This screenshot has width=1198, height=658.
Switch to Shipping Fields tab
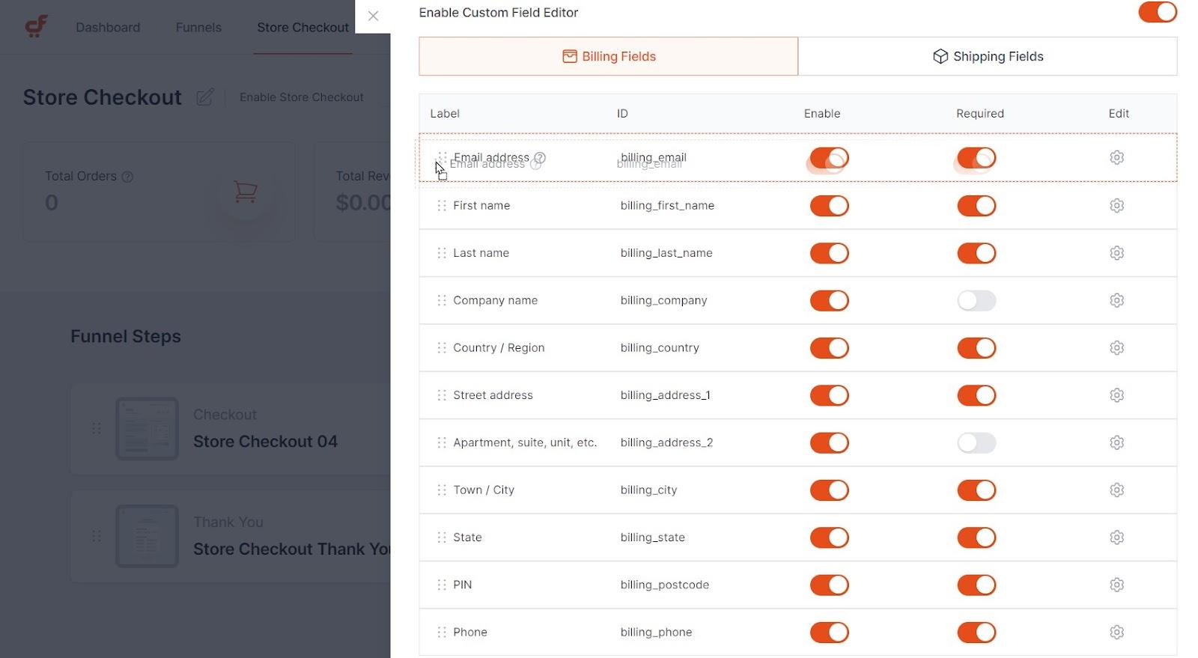(x=988, y=56)
